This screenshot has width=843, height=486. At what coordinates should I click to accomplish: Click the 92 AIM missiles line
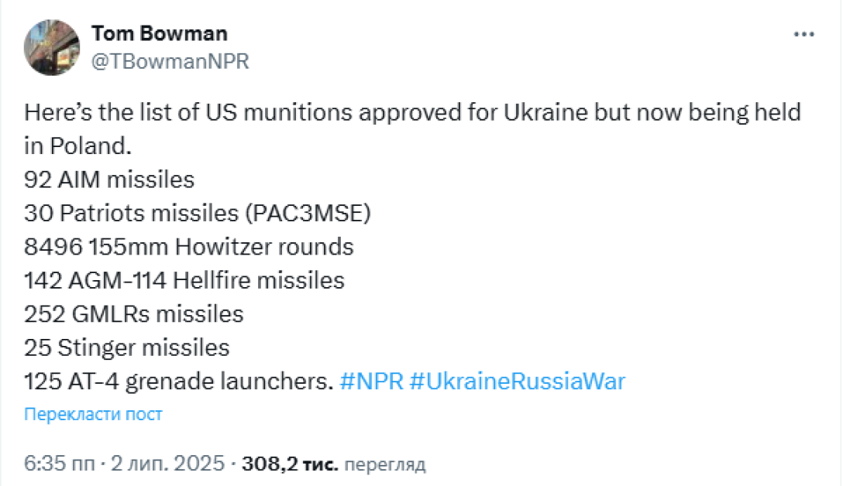[x=109, y=180]
